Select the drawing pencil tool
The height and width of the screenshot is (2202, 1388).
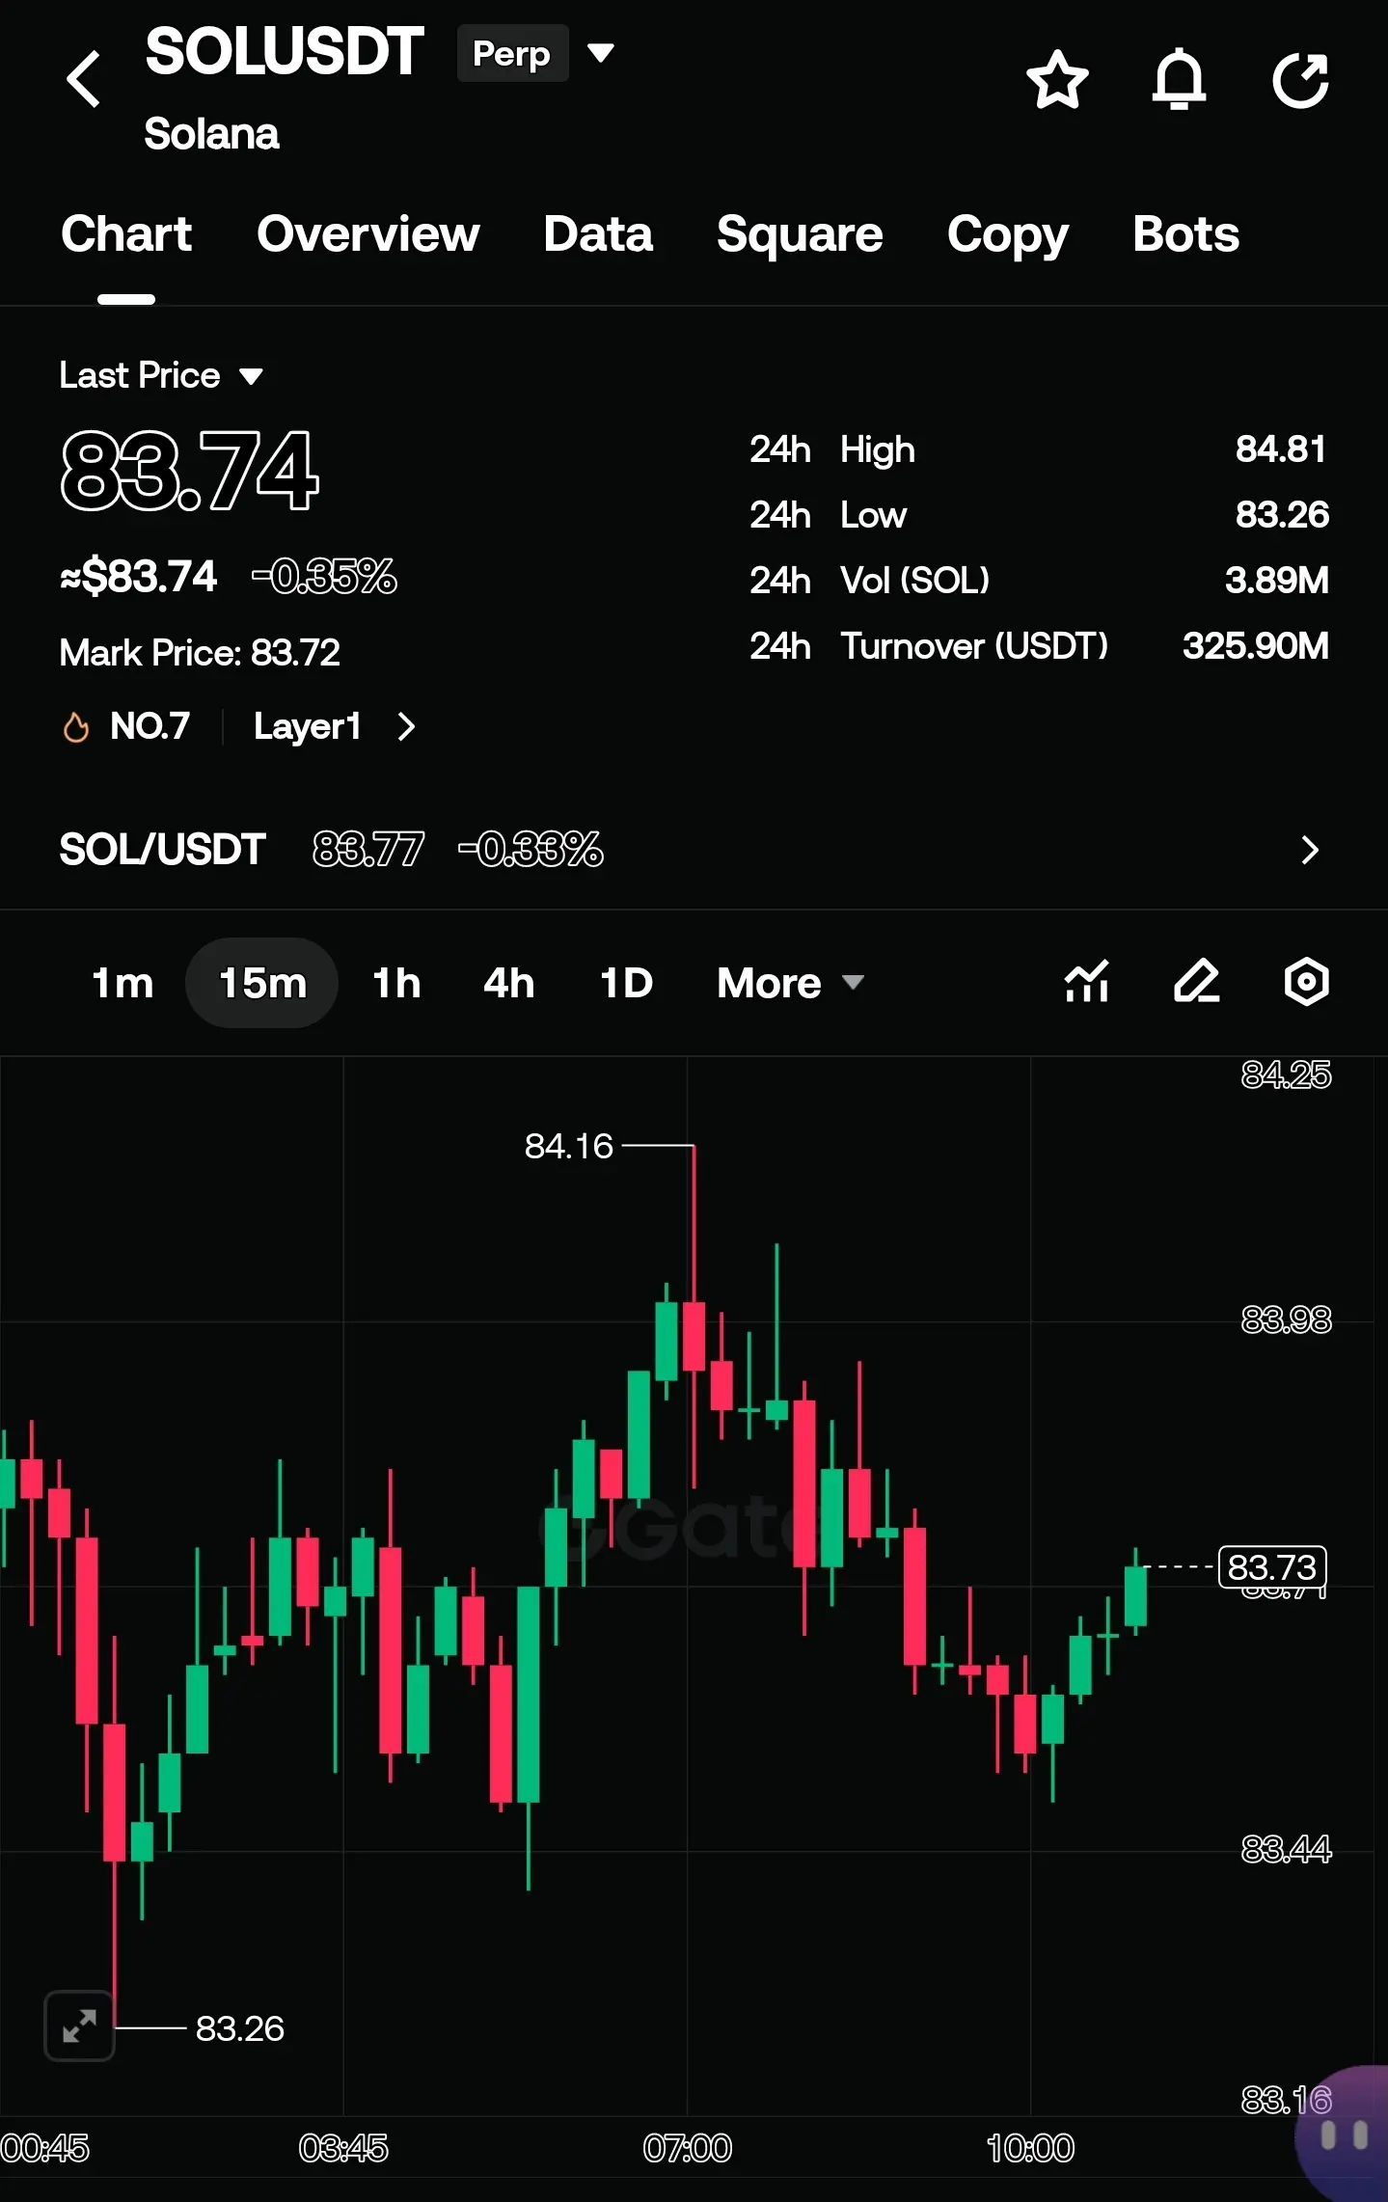(1197, 982)
